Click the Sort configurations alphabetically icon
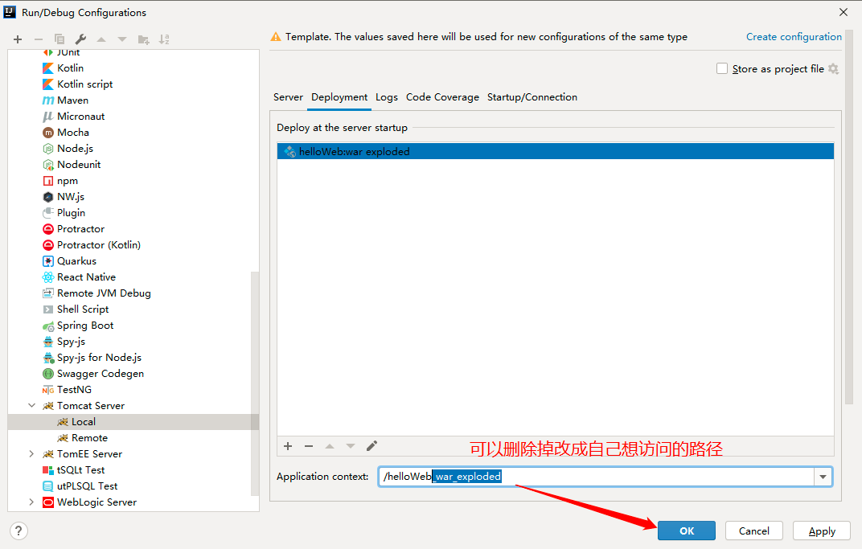The width and height of the screenshot is (862, 549). 164,39
